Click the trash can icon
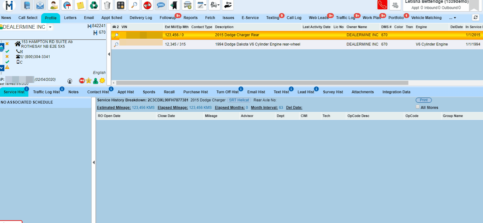The width and height of the screenshot is (483, 223). (x=107, y=5)
